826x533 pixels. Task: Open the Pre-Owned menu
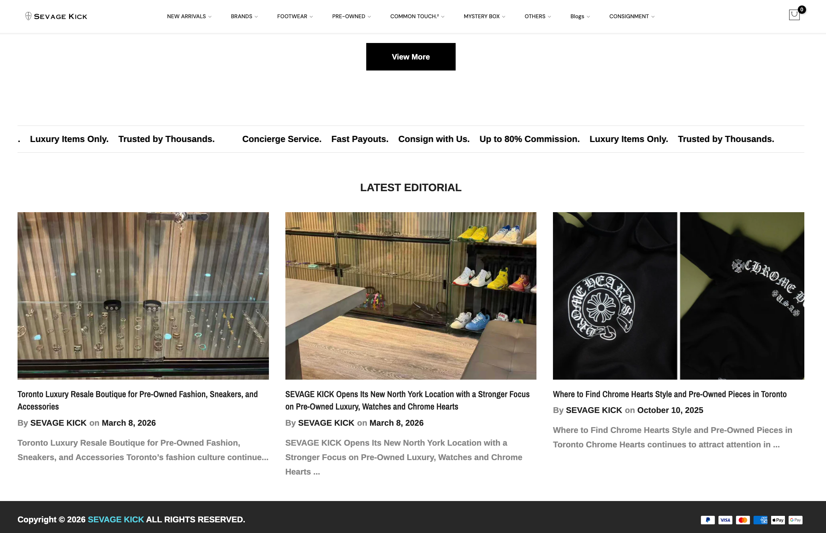351,16
